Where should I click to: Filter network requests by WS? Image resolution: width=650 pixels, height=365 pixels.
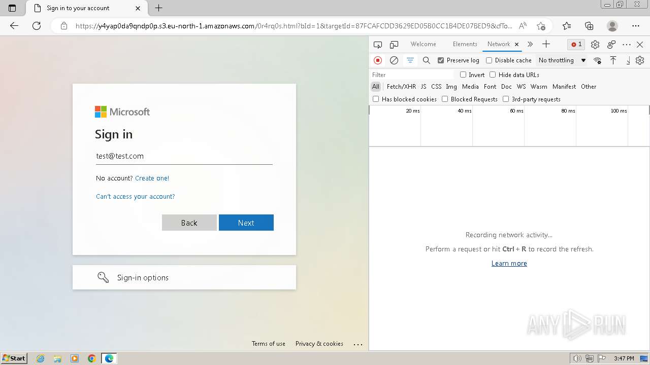521,87
